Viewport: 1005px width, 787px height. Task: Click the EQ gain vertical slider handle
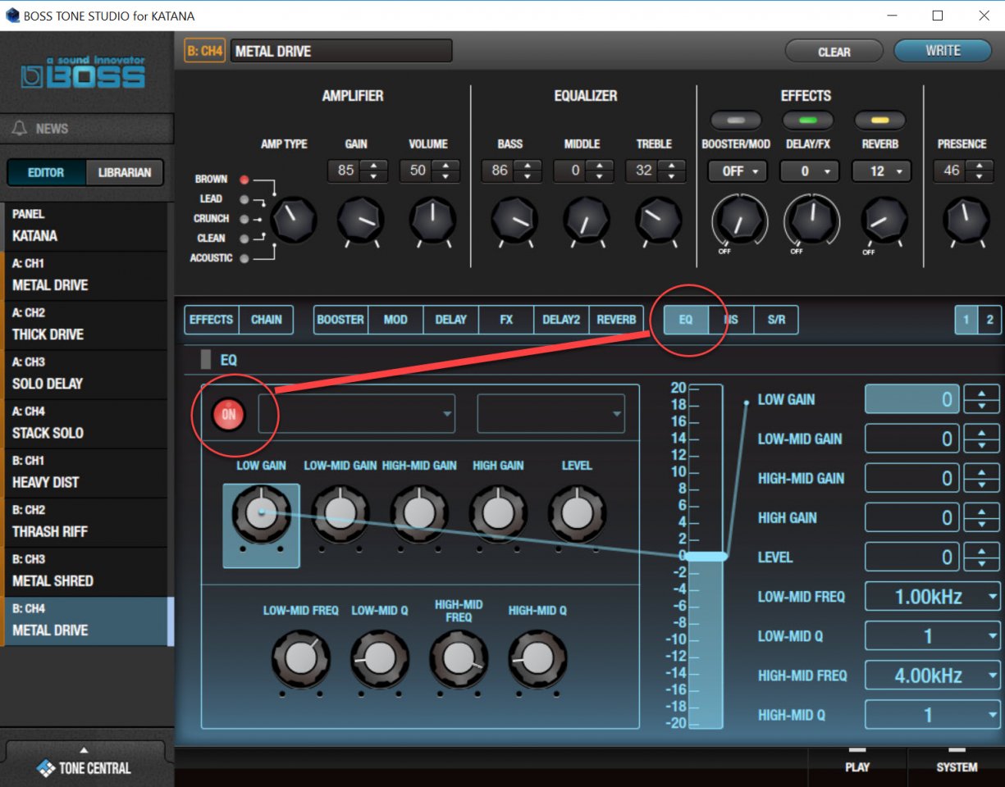(x=706, y=557)
